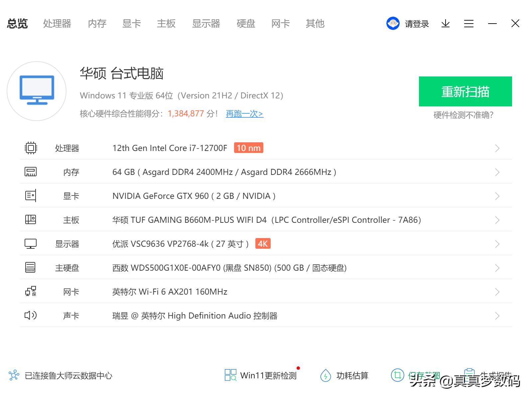This screenshot has width=532, height=399.
Task: Click the motherboard icon beside 主板
Action: pyautogui.click(x=30, y=219)
